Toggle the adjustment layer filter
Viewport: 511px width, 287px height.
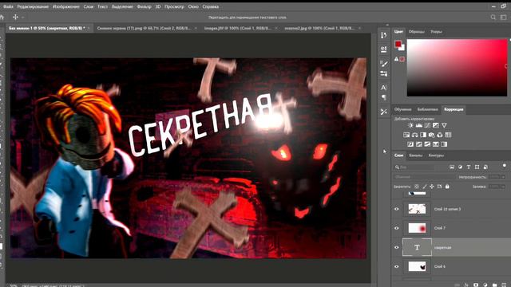(x=460, y=167)
